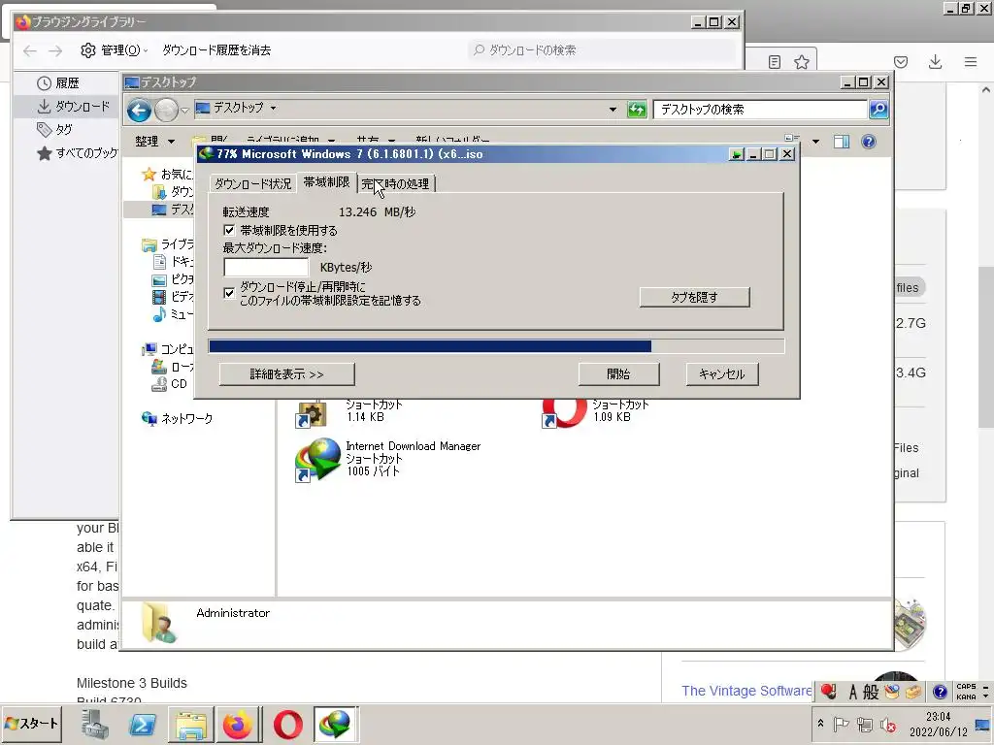The image size is (994, 745).
Task: Open PowerShell from taskbar
Action: coord(142,724)
